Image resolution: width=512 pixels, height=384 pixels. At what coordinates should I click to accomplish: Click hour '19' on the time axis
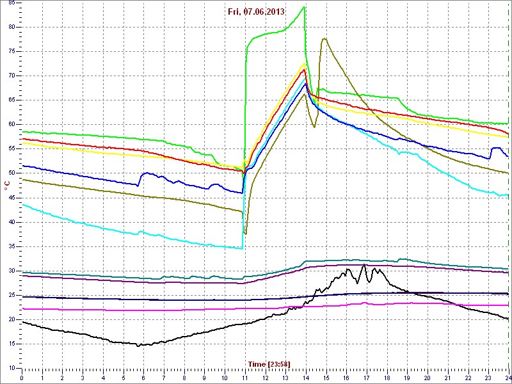point(407,378)
